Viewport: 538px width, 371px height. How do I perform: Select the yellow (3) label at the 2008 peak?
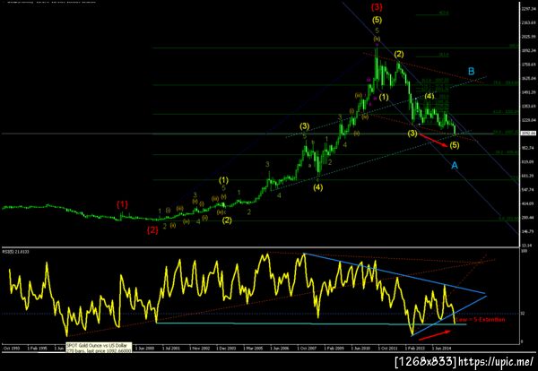point(304,125)
